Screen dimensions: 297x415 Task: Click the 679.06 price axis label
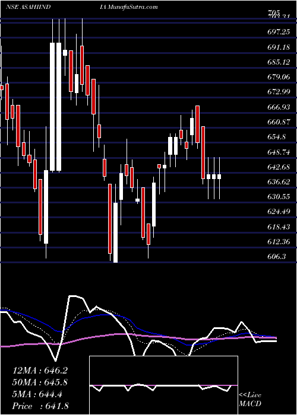277,77
